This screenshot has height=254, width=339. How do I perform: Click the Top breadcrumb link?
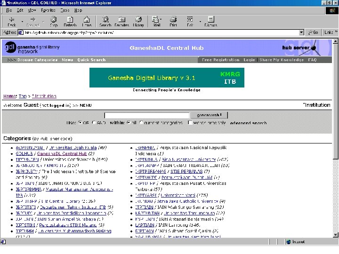point(23,96)
